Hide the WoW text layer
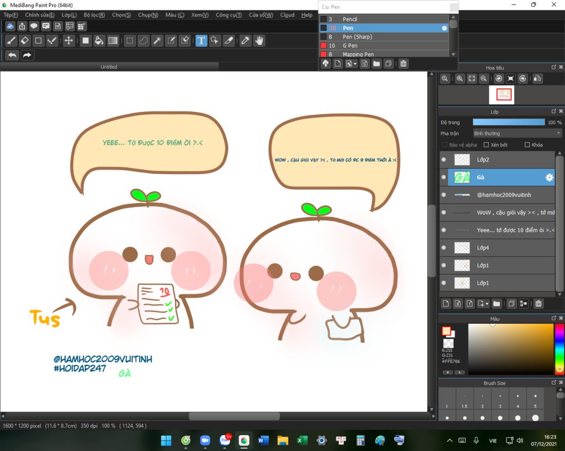The width and height of the screenshot is (565, 451). 444,212
